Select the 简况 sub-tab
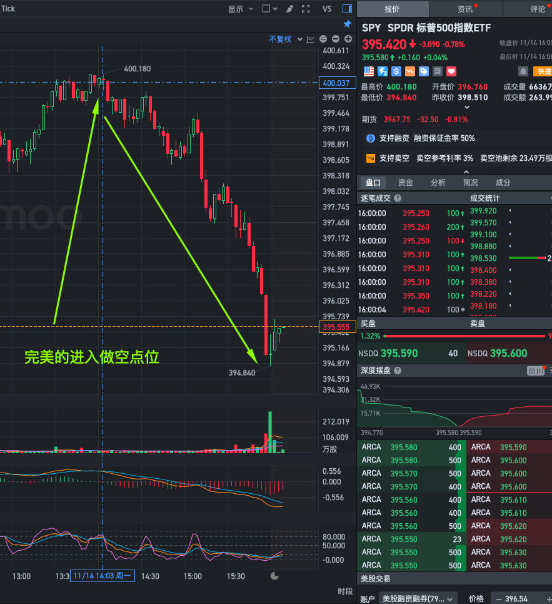Screen dimensions: 552x604 tap(471, 182)
